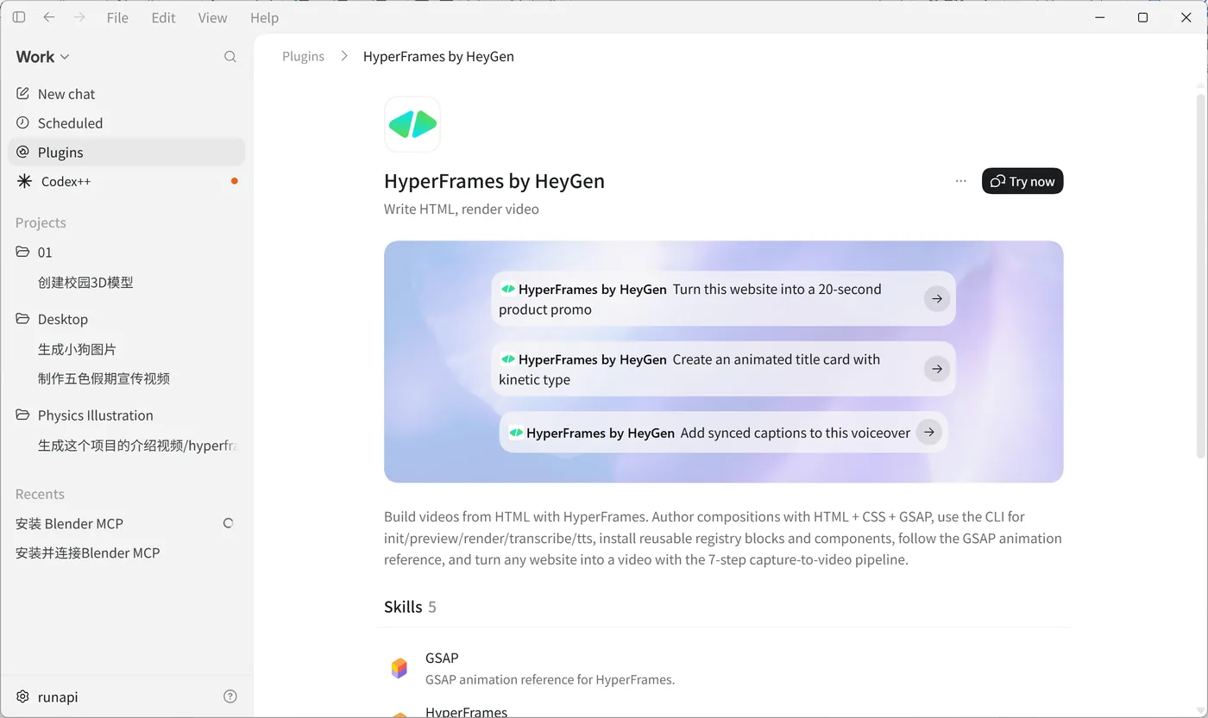The height and width of the screenshot is (718, 1208).
Task: Go to Plugins breadcrumb link
Action: pyautogui.click(x=304, y=56)
